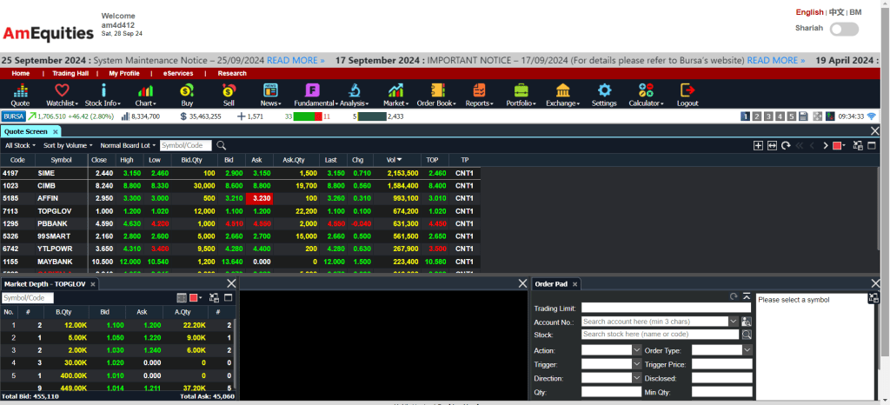890x405 pixels.
Task: Expand the All Stock filter dropdown
Action: click(x=20, y=146)
